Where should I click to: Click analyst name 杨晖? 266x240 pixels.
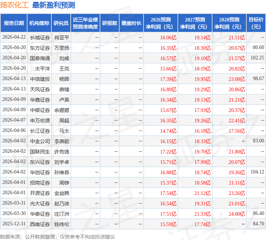(64, 79)
